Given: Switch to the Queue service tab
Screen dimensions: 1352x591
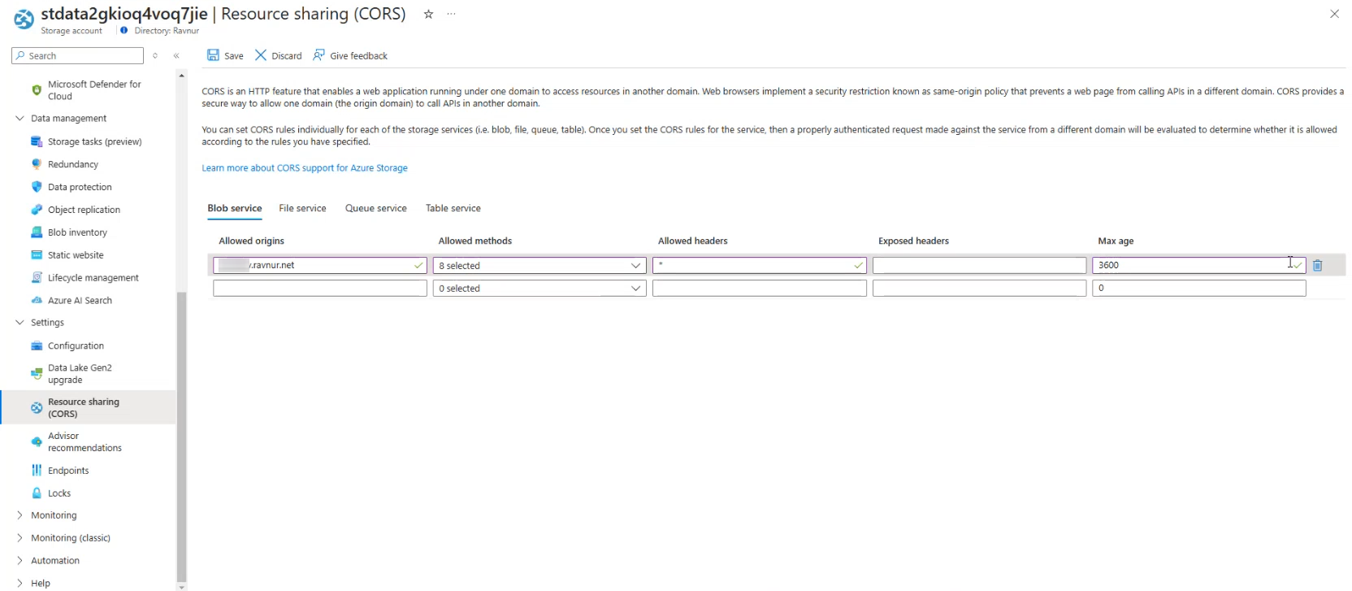Looking at the screenshot, I should click(376, 209).
